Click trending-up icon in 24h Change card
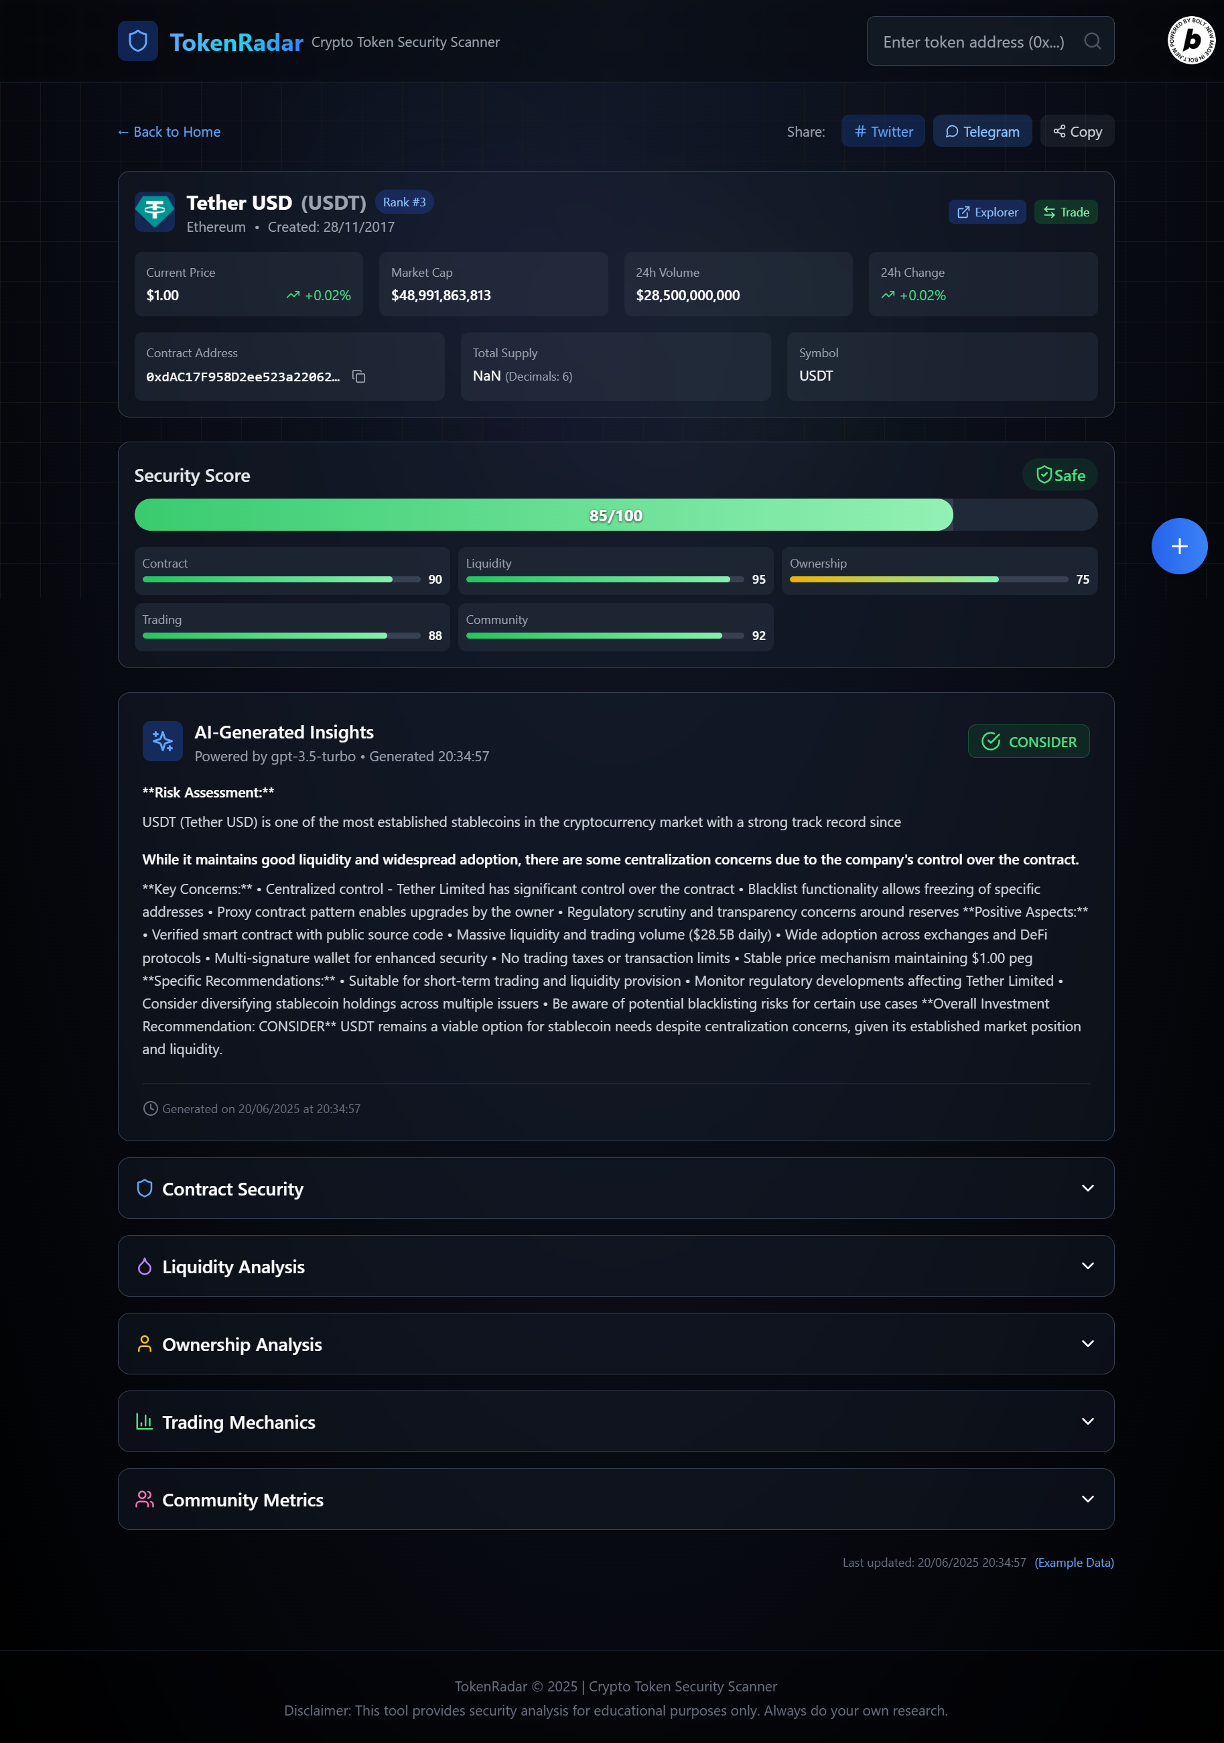The width and height of the screenshot is (1224, 1743). pos(888,296)
